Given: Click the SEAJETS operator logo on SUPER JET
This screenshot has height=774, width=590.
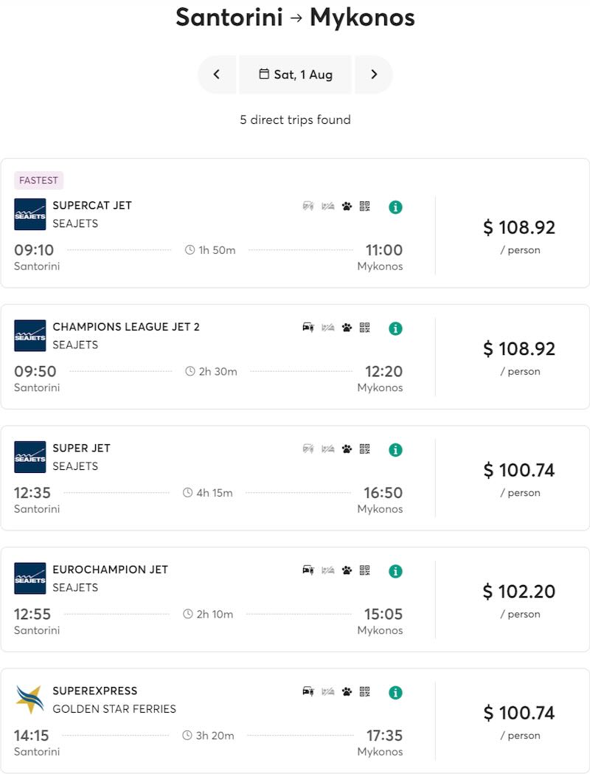Looking at the screenshot, I should [29, 456].
